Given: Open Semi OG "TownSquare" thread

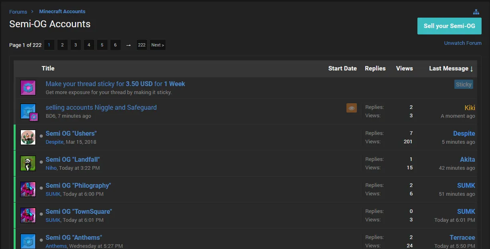Looking at the screenshot, I should [x=79, y=211].
